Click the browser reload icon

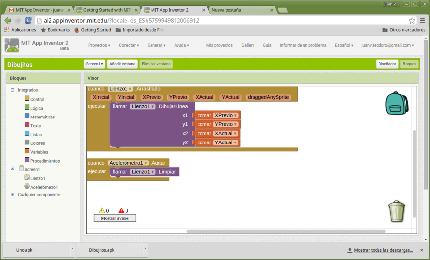28,21
